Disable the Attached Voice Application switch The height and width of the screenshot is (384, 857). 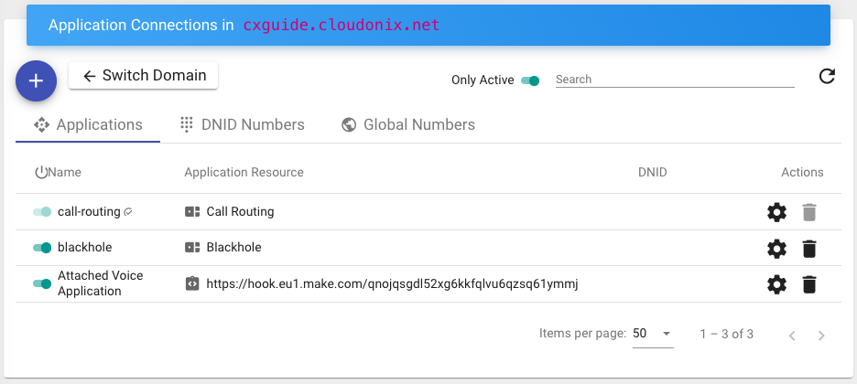tap(42, 283)
